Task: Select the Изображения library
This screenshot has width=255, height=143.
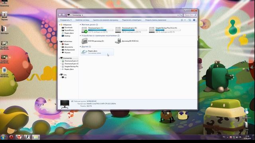Action: 69,50
